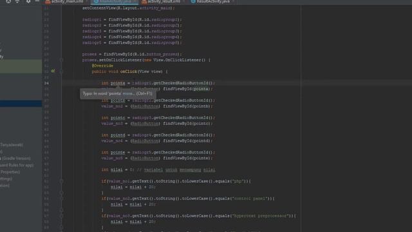Click 'setOnClickListener' in the proses line

(x=120, y=60)
